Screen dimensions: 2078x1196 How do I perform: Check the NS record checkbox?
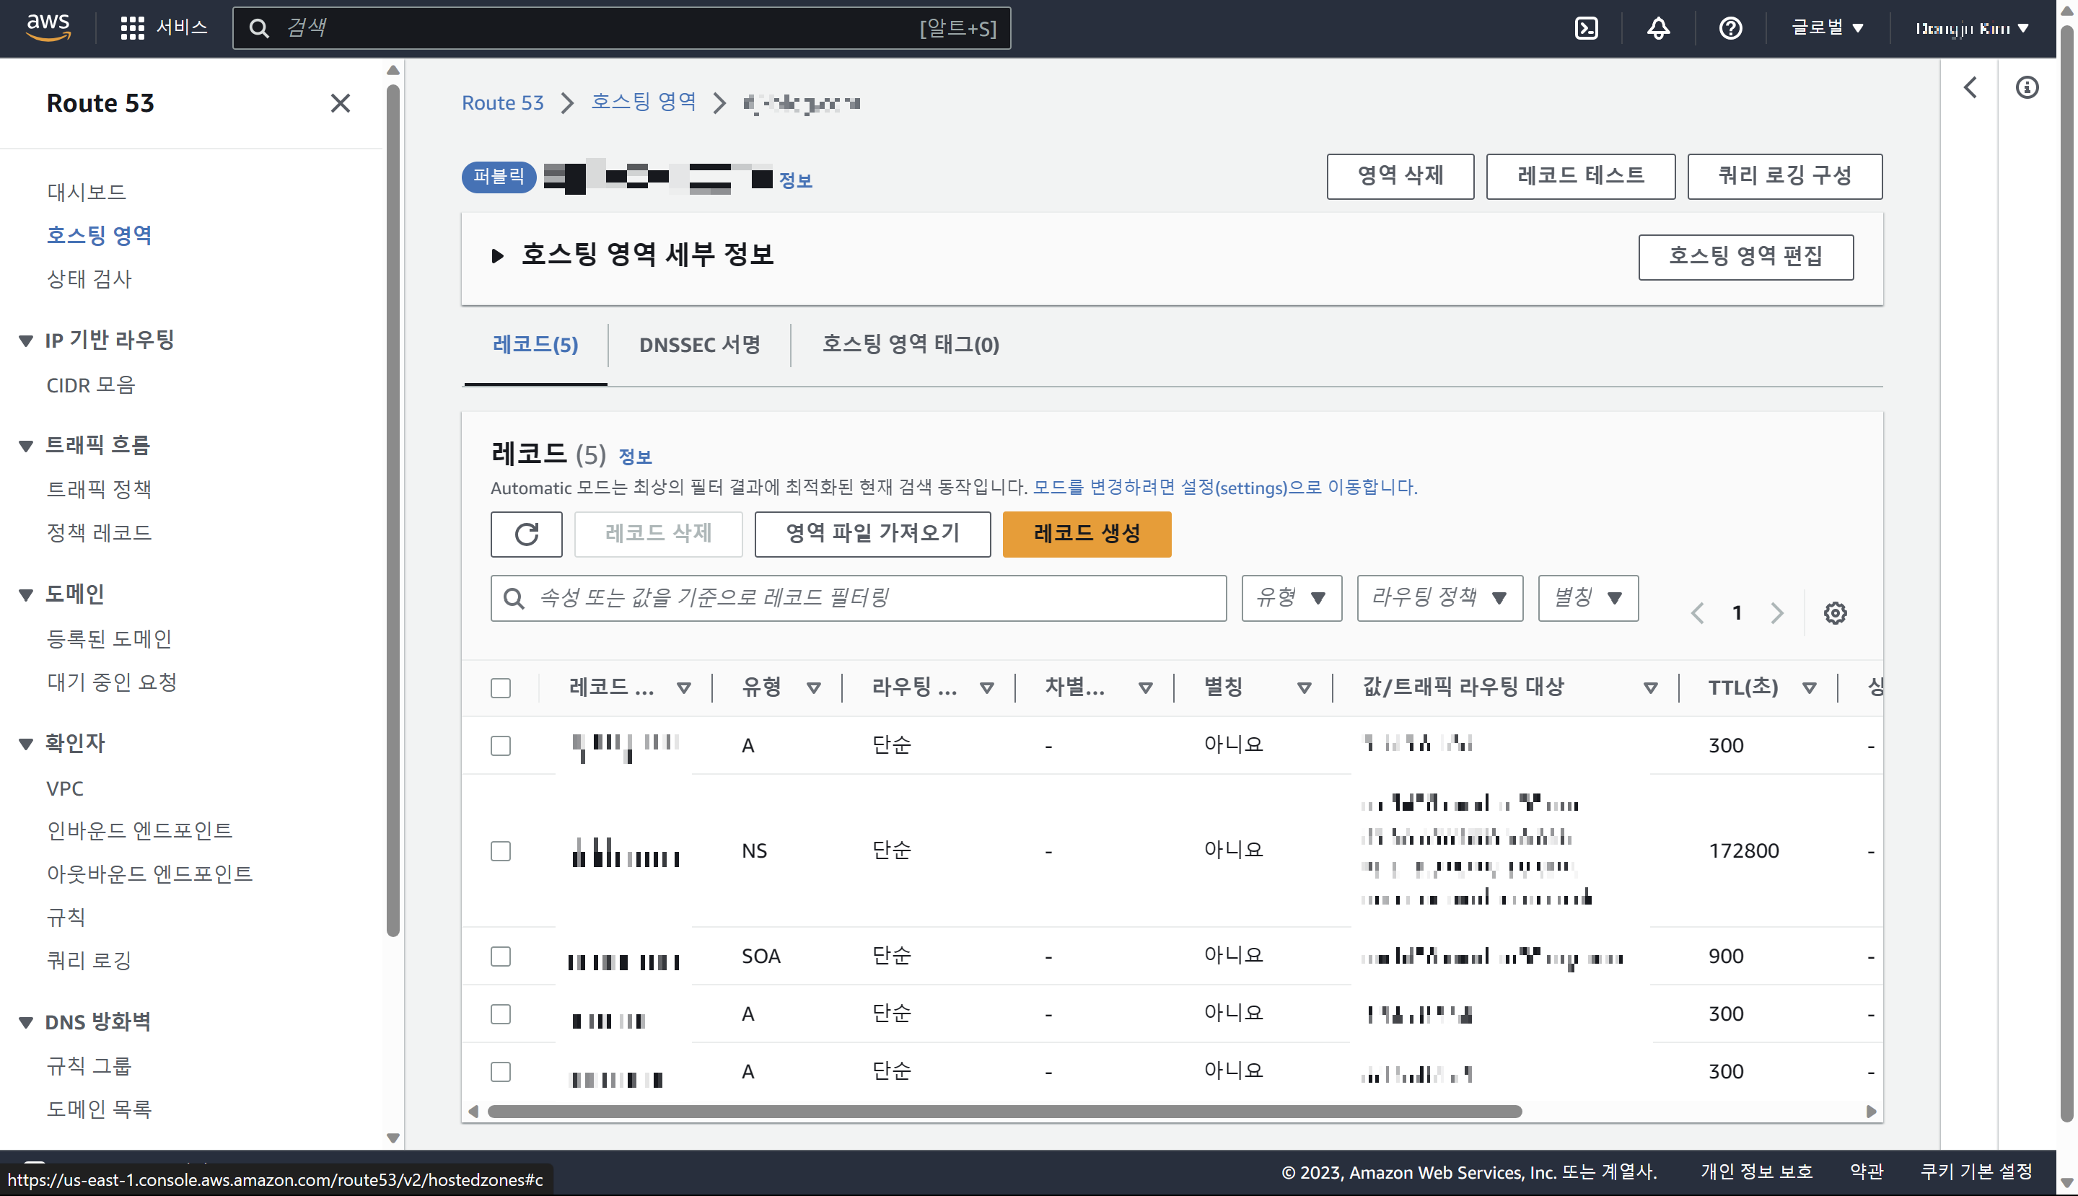(x=501, y=851)
